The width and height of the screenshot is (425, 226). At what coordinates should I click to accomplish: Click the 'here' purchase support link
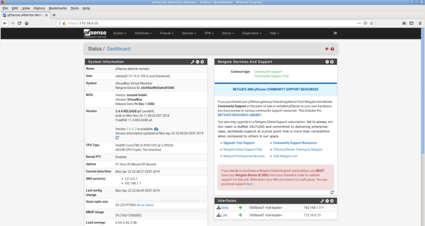tap(249, 184)
